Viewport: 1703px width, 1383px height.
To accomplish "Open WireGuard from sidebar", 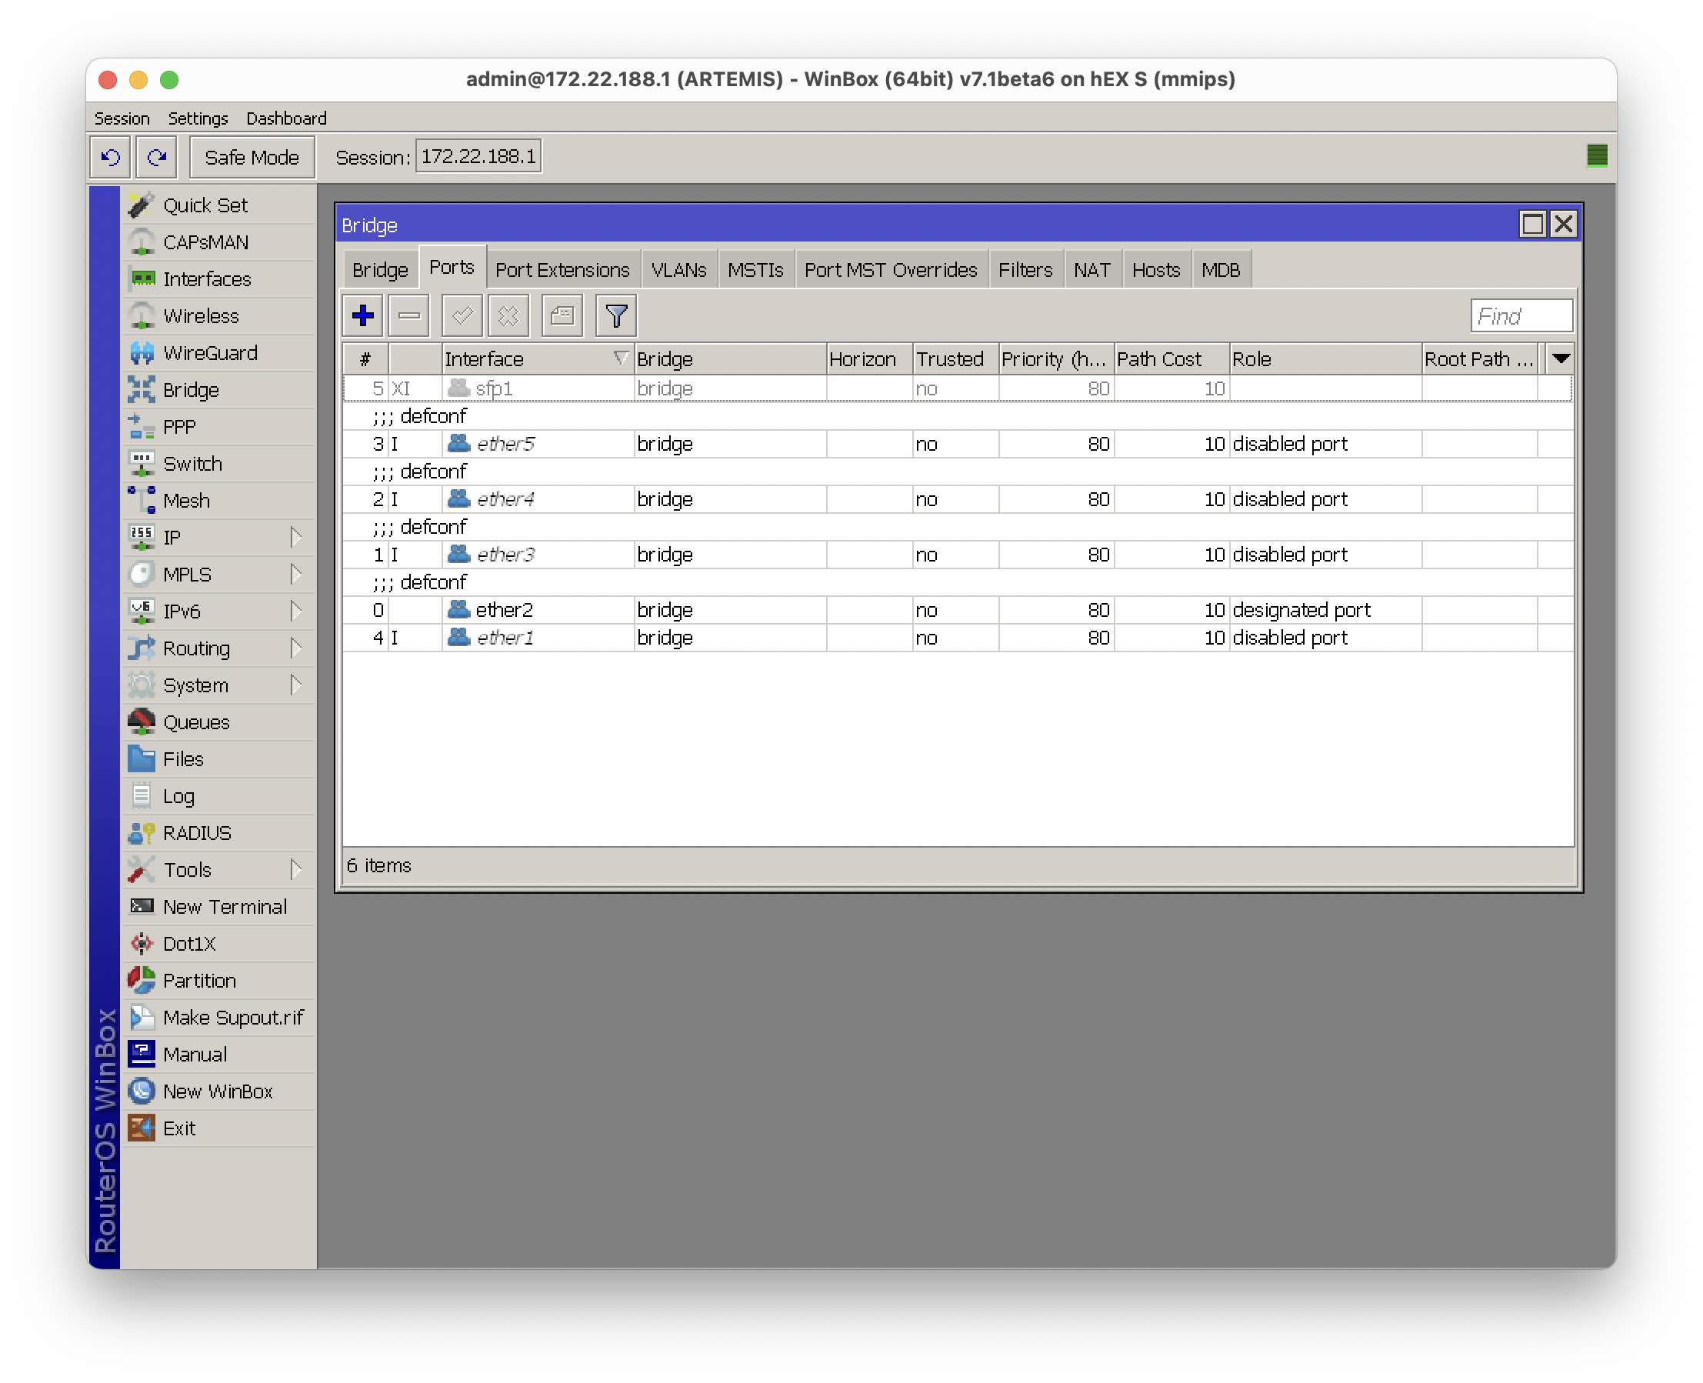I will pos(209,353).
